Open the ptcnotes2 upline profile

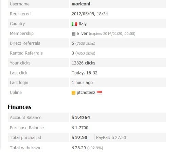(86, 92)
